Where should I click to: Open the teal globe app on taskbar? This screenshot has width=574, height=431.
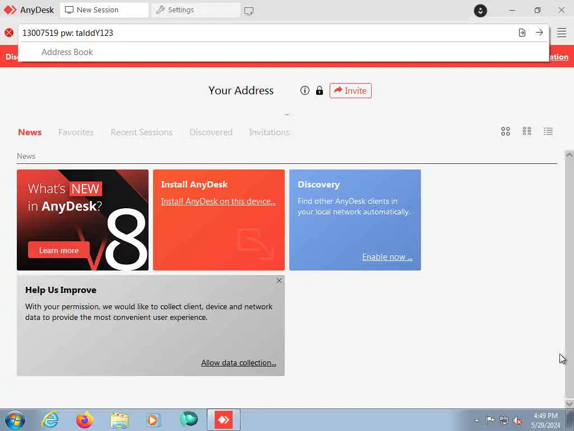coord(189,419)
